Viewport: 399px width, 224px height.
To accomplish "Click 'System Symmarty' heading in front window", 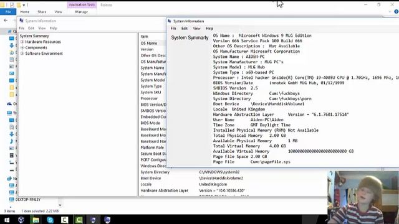I will click(x=190, y=37).
